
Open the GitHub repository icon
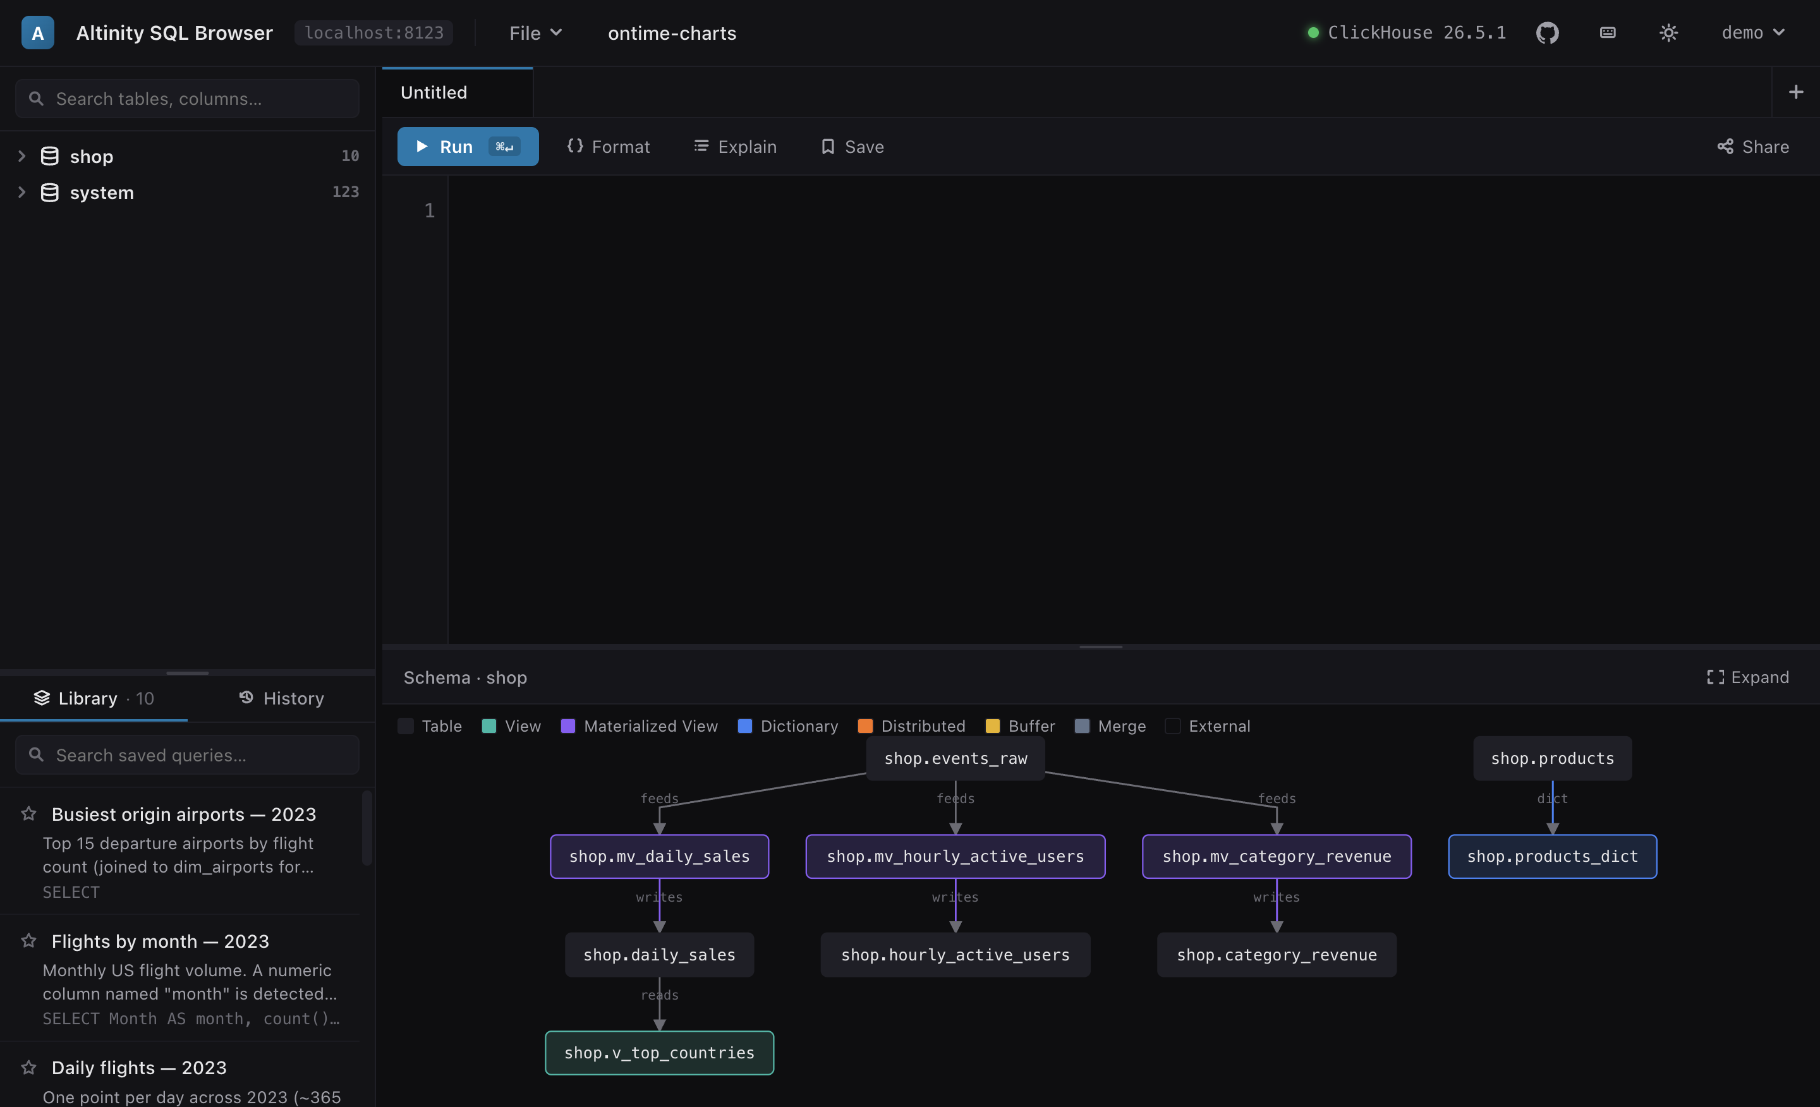coord(1547,32)
